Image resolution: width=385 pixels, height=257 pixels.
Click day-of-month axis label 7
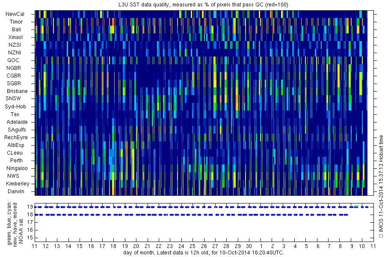point(329,246)
